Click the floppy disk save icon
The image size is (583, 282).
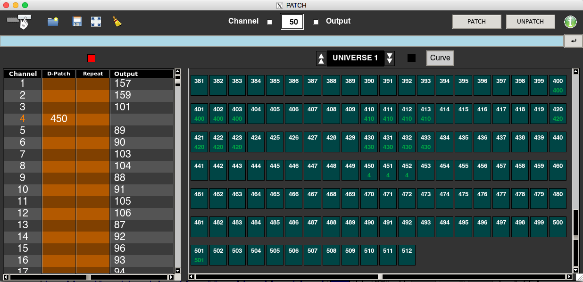click(x=77, y=22)
